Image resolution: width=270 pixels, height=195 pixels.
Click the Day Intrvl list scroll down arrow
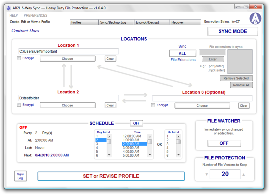click(x=109, y=155)
